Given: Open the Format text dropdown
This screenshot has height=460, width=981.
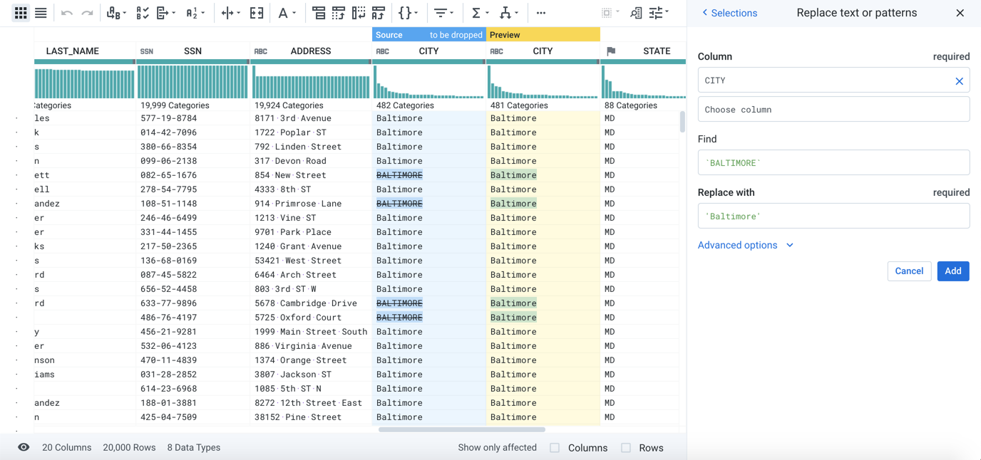Looking at the screenshot, I should pos(287,13).
